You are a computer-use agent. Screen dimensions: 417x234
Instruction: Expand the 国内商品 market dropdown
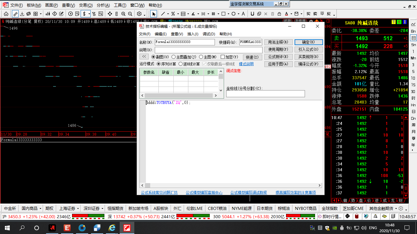point(41,208)
